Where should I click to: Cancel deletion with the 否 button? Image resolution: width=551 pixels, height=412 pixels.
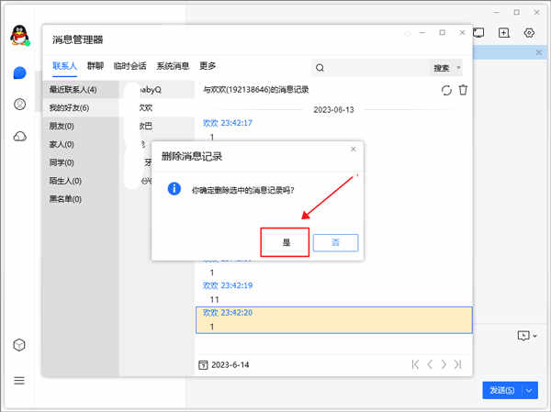(x=335, y=242)
